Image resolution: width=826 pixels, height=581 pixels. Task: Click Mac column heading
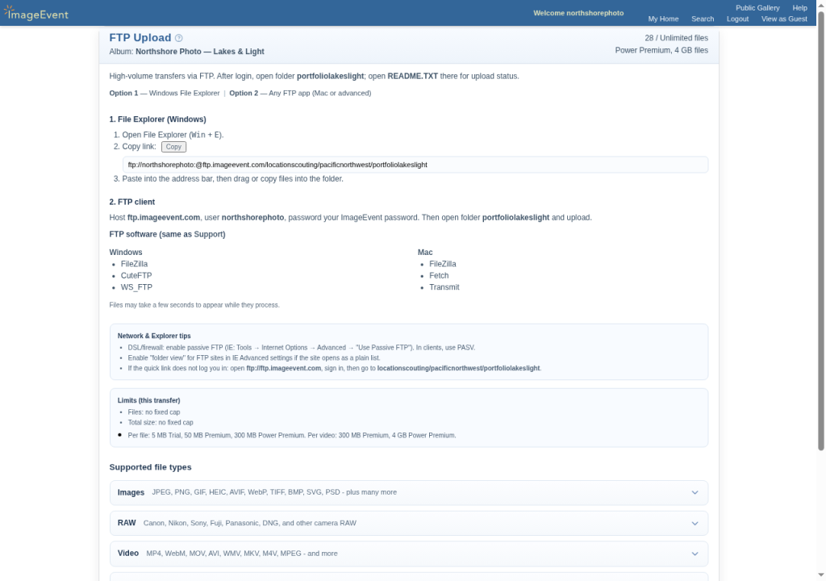(x=424, y=253)
